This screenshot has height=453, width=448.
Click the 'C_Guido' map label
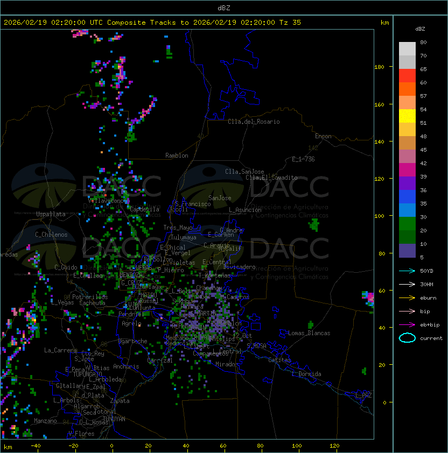pos(66,267)
